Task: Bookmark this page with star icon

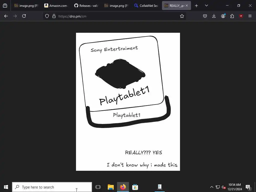Action: [x=182, y=16]
